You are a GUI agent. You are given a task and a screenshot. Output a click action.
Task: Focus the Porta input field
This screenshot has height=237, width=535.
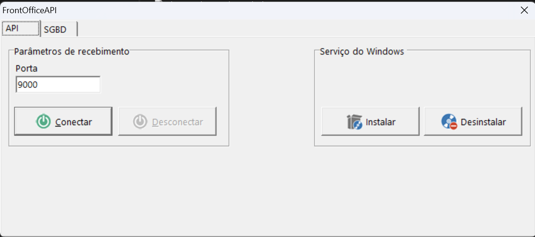pos(58,85)
